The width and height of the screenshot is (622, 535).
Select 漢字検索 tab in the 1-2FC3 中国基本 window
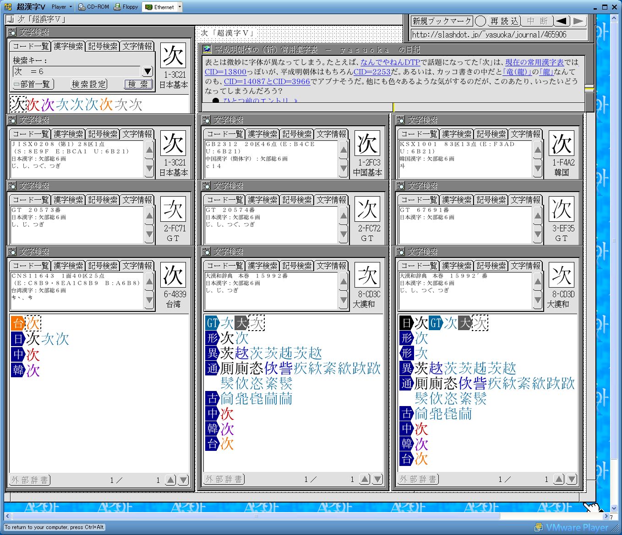click(x=262, y=134)
